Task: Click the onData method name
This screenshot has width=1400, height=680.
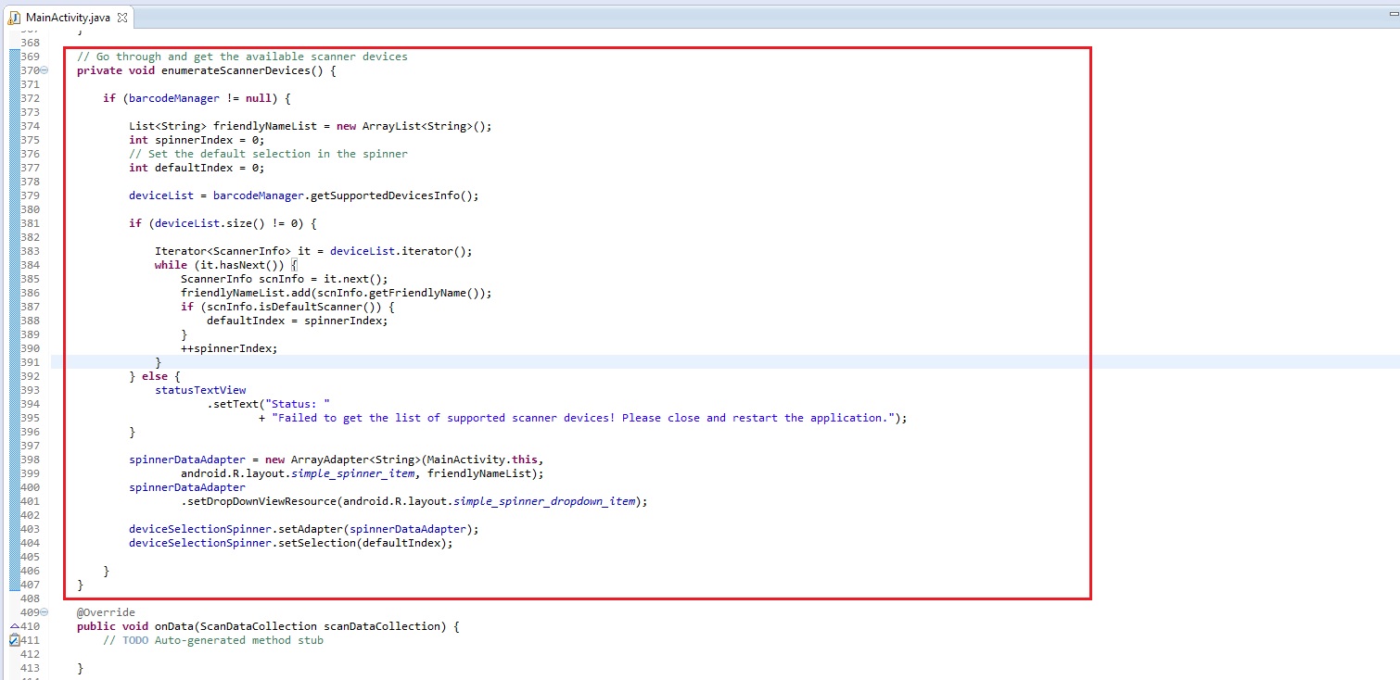Action: click(170, 626)
